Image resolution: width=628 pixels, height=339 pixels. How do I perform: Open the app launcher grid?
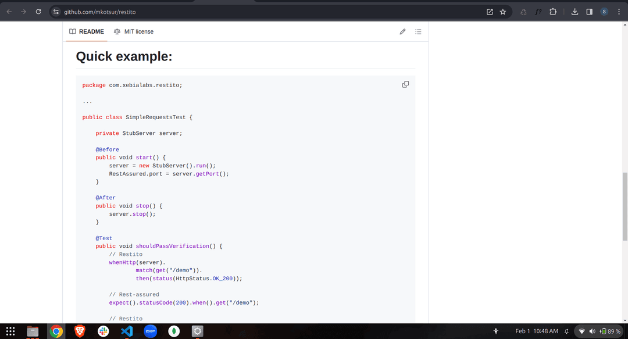click(10, 331)
